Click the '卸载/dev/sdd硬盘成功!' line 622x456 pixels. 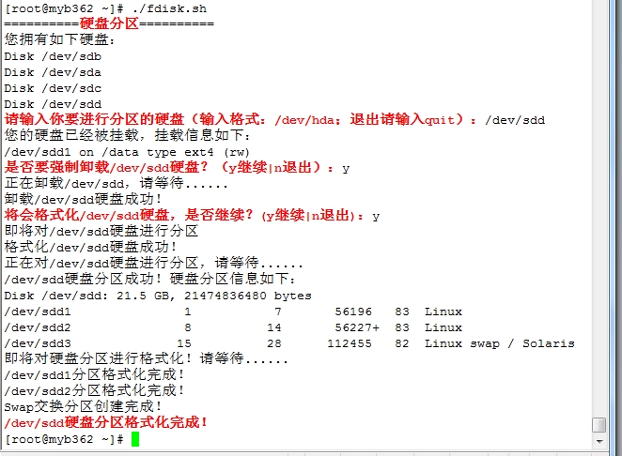tap(83, 199)
